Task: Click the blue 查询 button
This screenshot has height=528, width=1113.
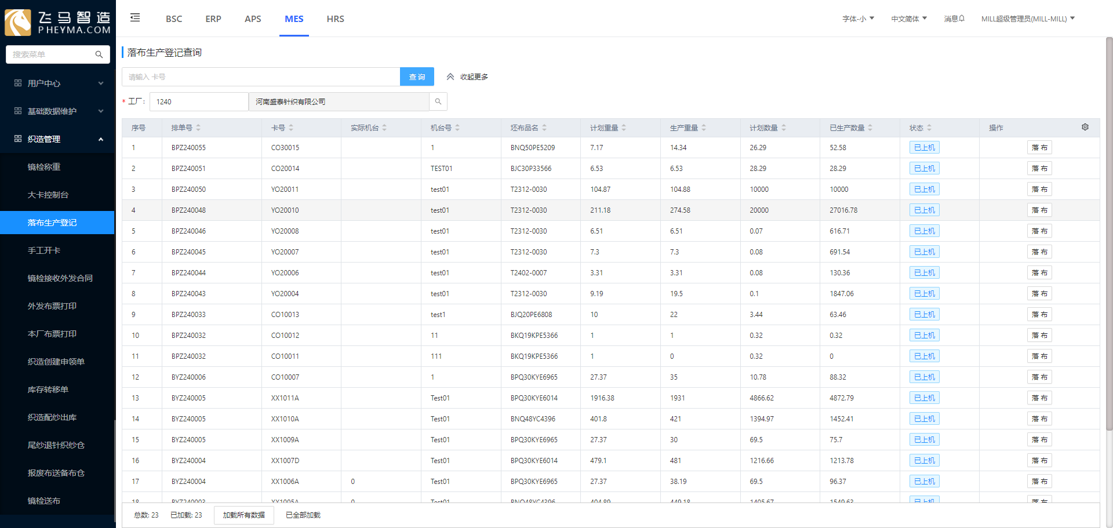Action: pyautogui.click(x=417, y=77)
